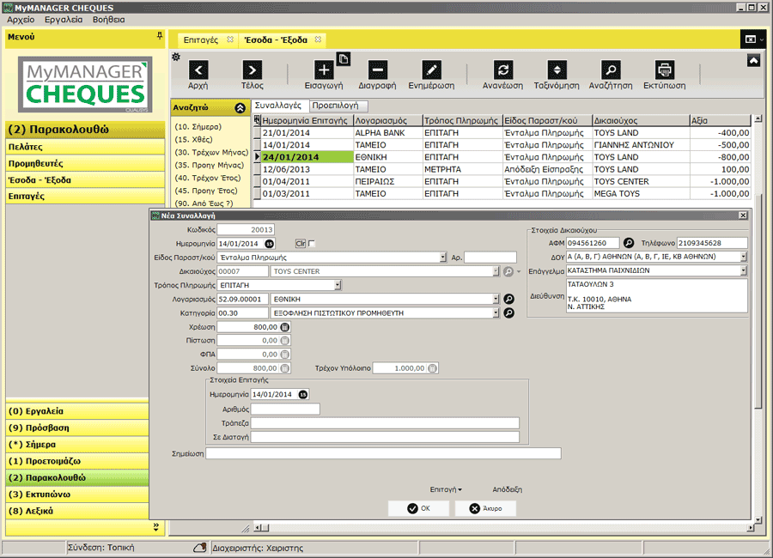Screen dimensions: 773x558
Task: Select the ΓΙΑΝΝΗΣ ΑΝΤΩΝΙΟΥ cell
Action: (x=641, y=145)
